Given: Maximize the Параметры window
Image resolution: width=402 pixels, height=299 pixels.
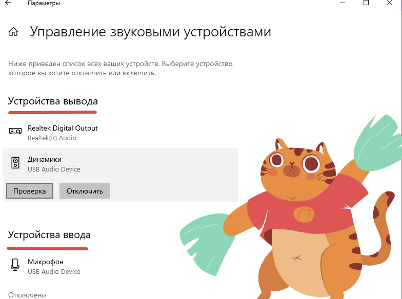Looking at the screenshot, I should coord(366,3).
